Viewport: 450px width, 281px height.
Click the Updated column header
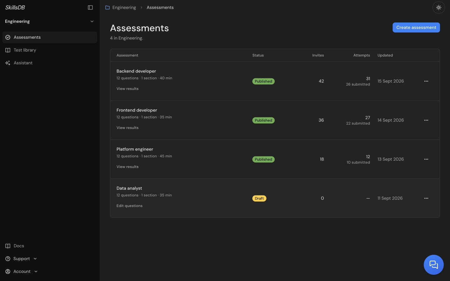385,55
